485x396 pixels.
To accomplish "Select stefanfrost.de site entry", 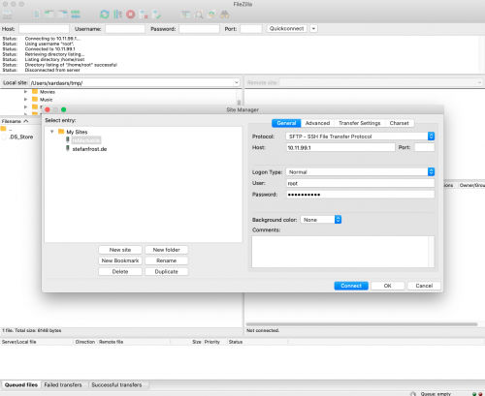I will coord(89,149).
